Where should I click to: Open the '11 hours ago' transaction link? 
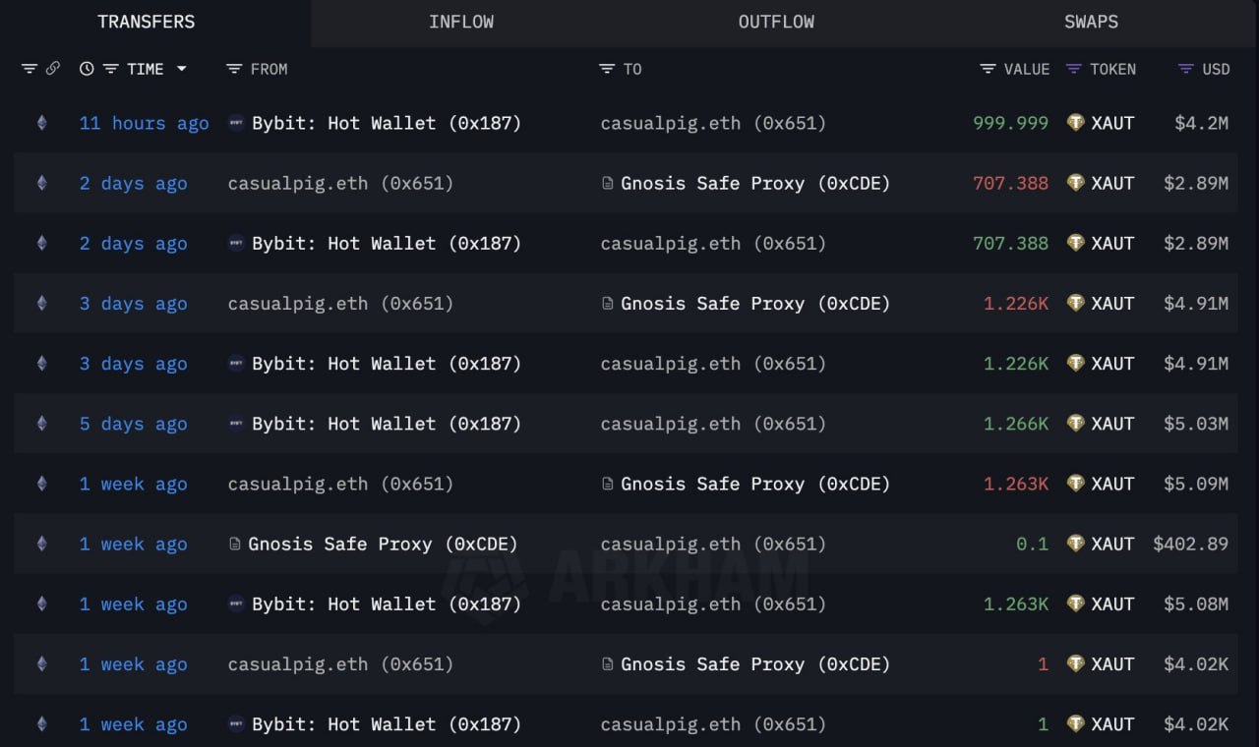[x=144, y=123]
